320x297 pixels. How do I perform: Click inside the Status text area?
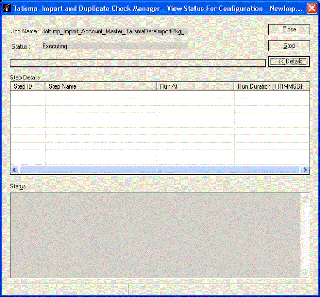coord(155,235)
